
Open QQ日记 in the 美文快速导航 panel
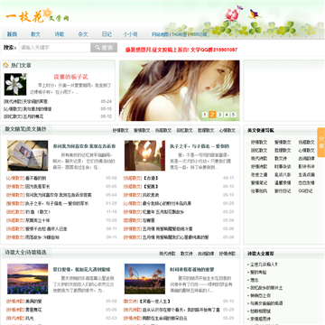[x=305, y=190]
